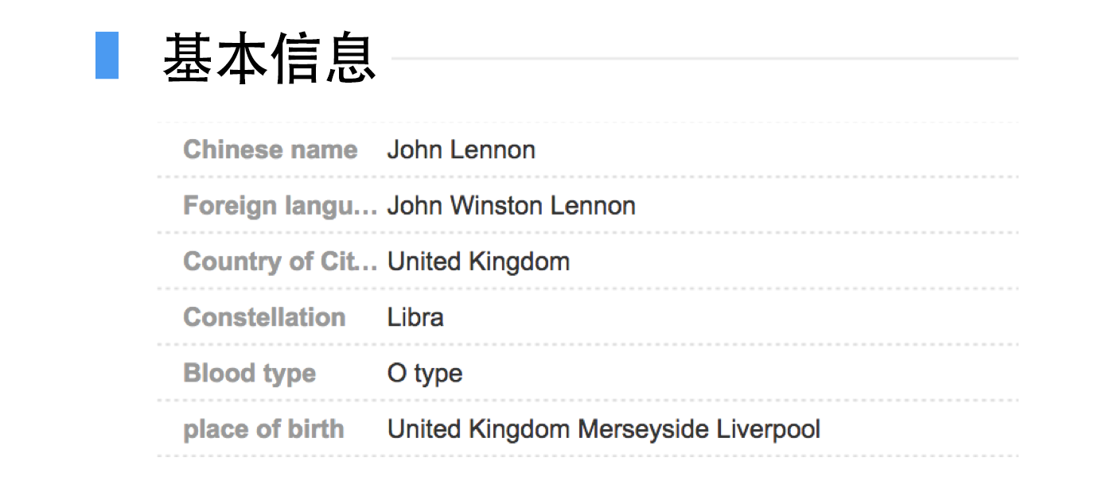
Task: Click United Kingdom in the birthplace row
Action: [478, 429]
